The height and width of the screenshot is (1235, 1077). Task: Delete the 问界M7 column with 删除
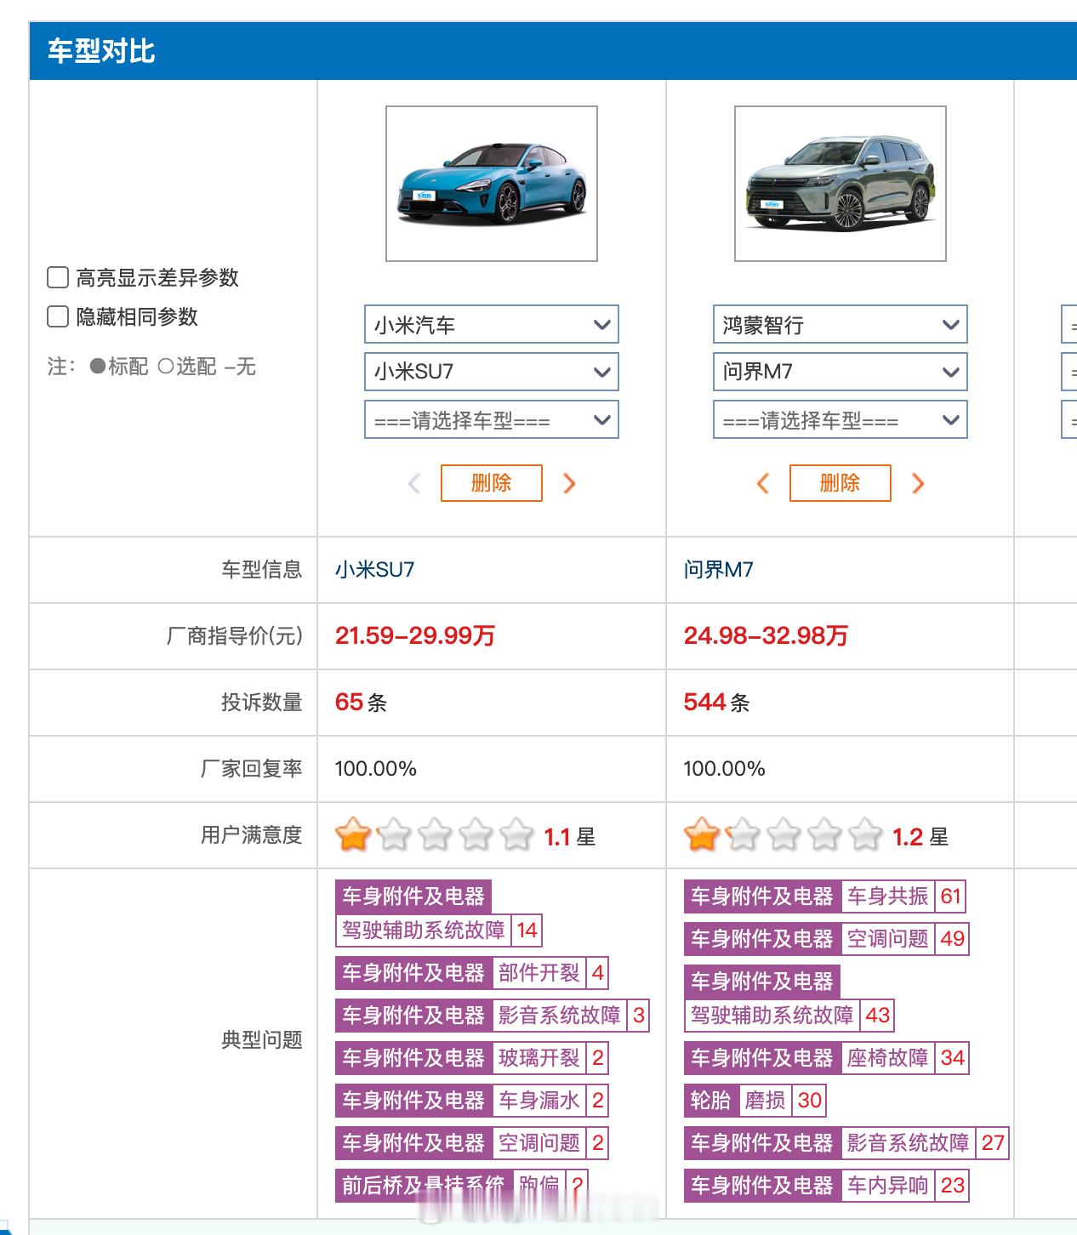click(x=841, y=483)
